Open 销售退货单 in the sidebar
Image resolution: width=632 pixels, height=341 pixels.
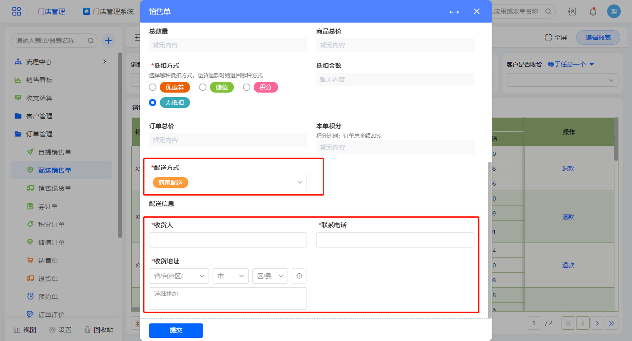pyautogui.click(x=55, y=188)
